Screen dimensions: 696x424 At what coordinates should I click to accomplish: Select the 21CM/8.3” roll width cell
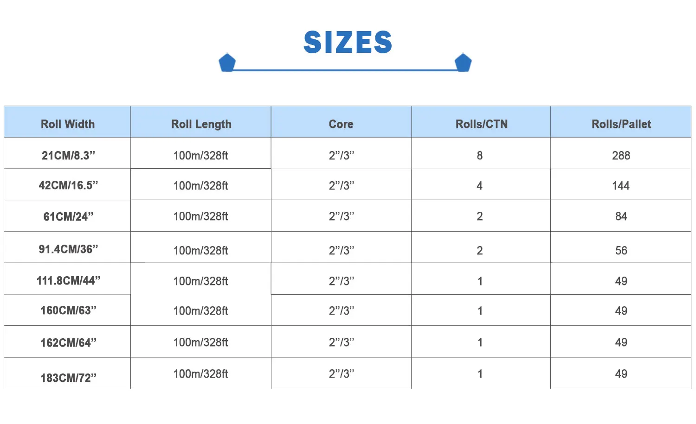pos(68,156)
